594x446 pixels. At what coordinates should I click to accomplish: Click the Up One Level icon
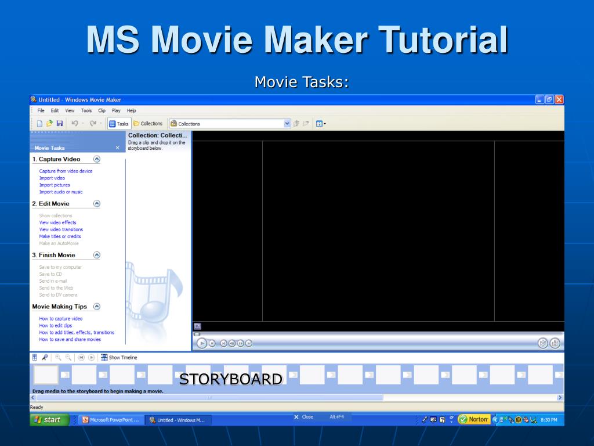click(x=296, y=123)
